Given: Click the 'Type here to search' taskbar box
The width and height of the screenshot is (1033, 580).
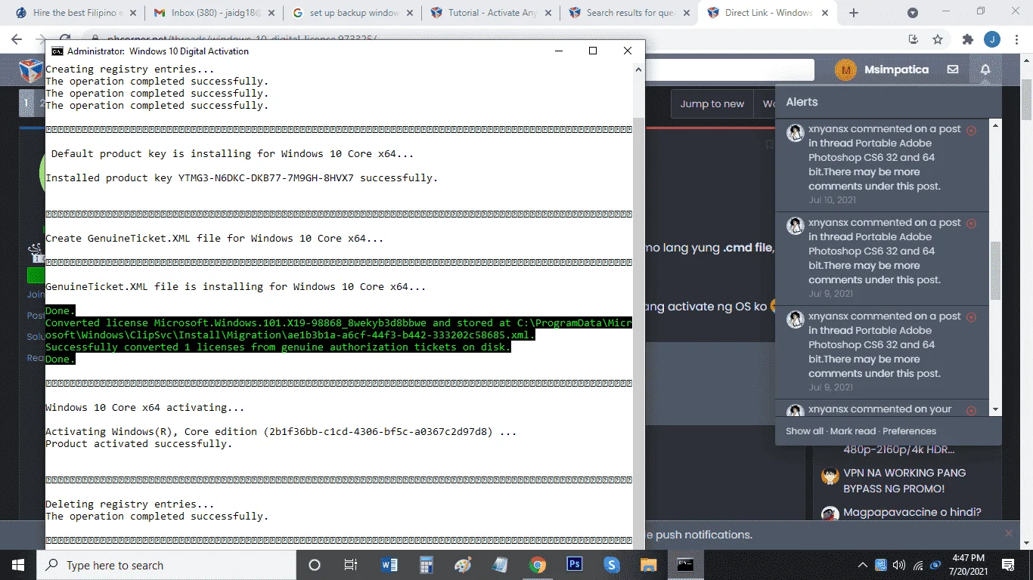Looking at the screenshot, I should tap(166, 565).
